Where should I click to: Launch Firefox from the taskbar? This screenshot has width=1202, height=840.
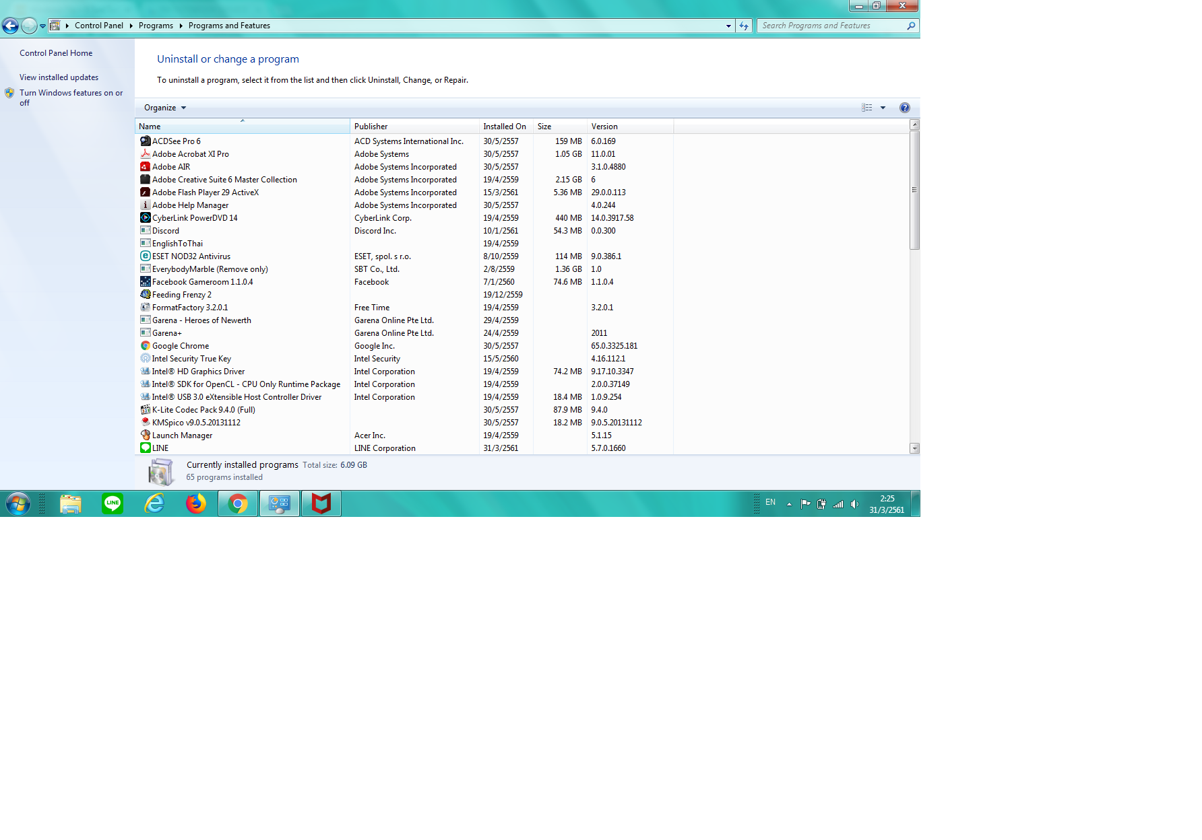tap(196, 503)
